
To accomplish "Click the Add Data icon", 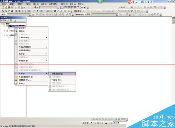I will tap(35, 7).
